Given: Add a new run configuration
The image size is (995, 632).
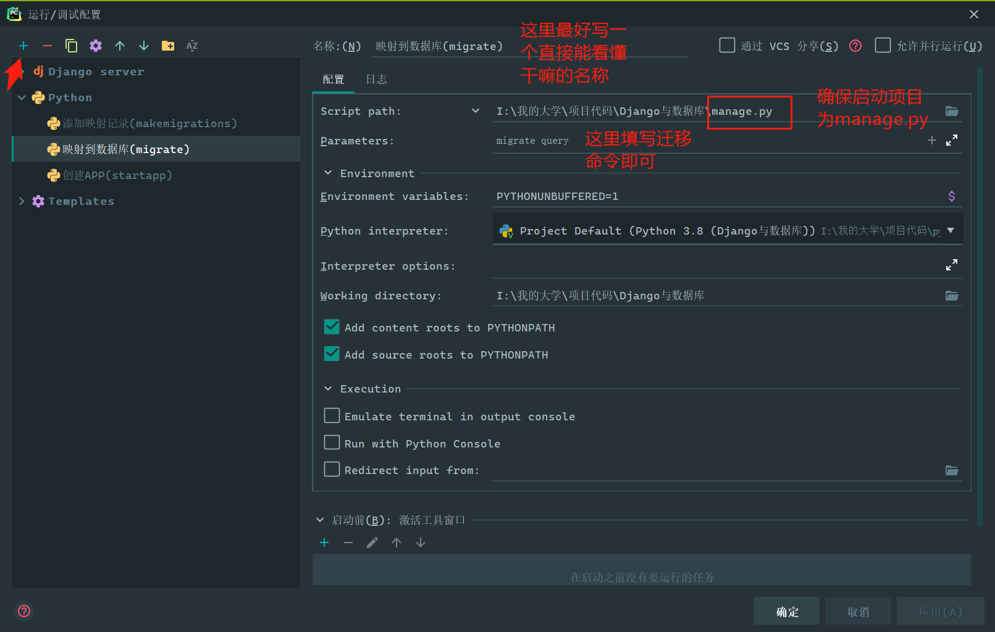Looking at the screenshot, I should coord(23,45).
